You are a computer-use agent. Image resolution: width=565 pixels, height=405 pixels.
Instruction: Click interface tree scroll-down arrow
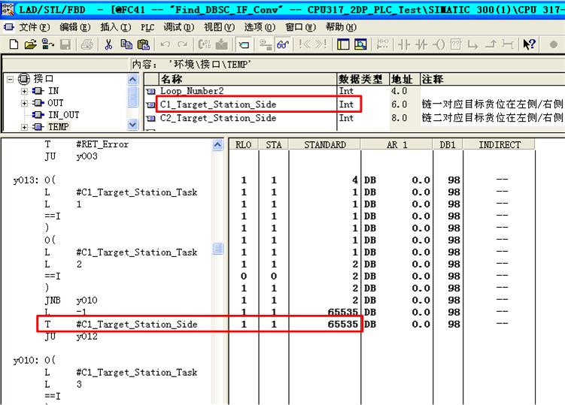pyautogui.click(x=133, y=125)
